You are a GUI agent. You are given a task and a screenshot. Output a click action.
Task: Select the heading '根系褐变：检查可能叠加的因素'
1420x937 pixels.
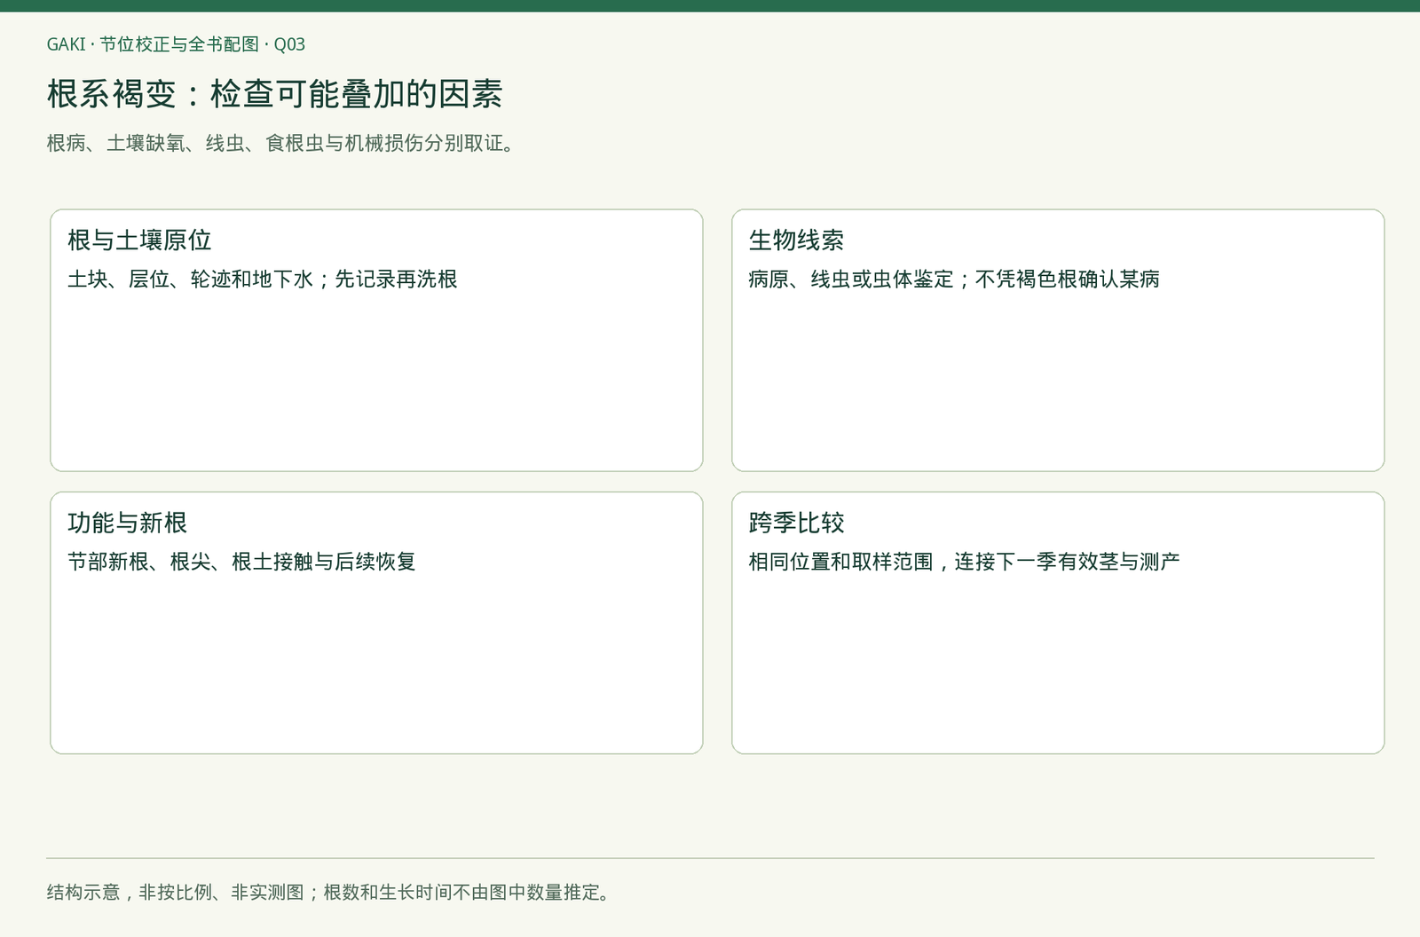[x=275, y=94]
